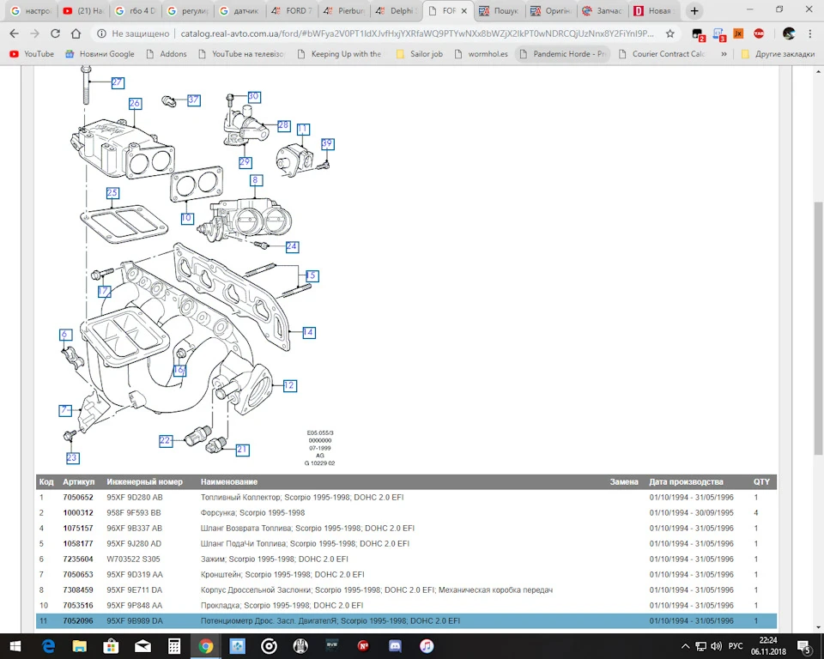Viewport: 824px width, 659px height.
Task: Click diagram part label 30
Action: point(254,97)
